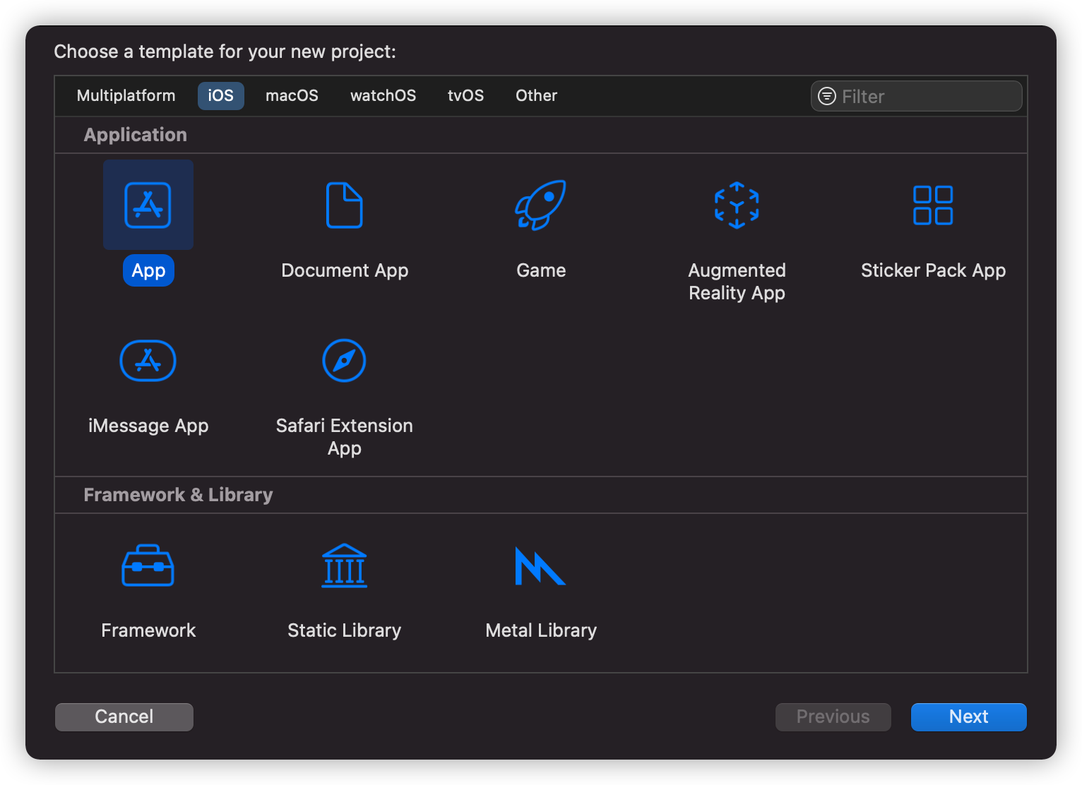Screen dimensions: 1082x785
Task: Click the Previous button
Action: [x=833, y=717]
